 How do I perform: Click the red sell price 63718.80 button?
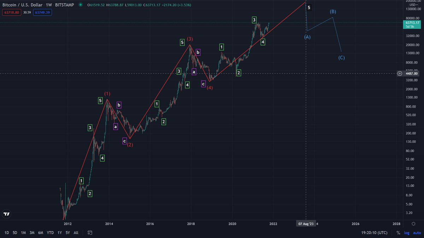[x=13, y=12]
